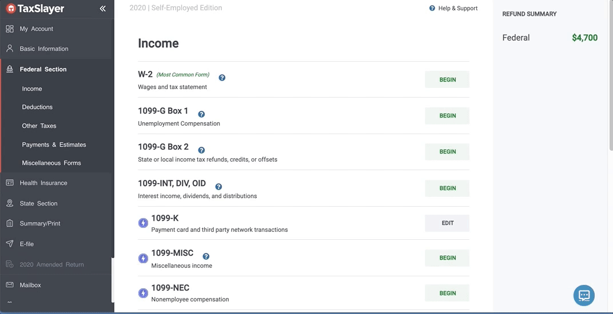
Task: Edit the 1099-K entry
Action: (447, 223)
